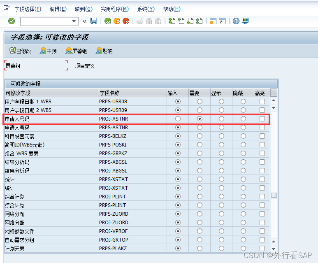Click the 已修改 (Modified) button

tap(20, 51)
